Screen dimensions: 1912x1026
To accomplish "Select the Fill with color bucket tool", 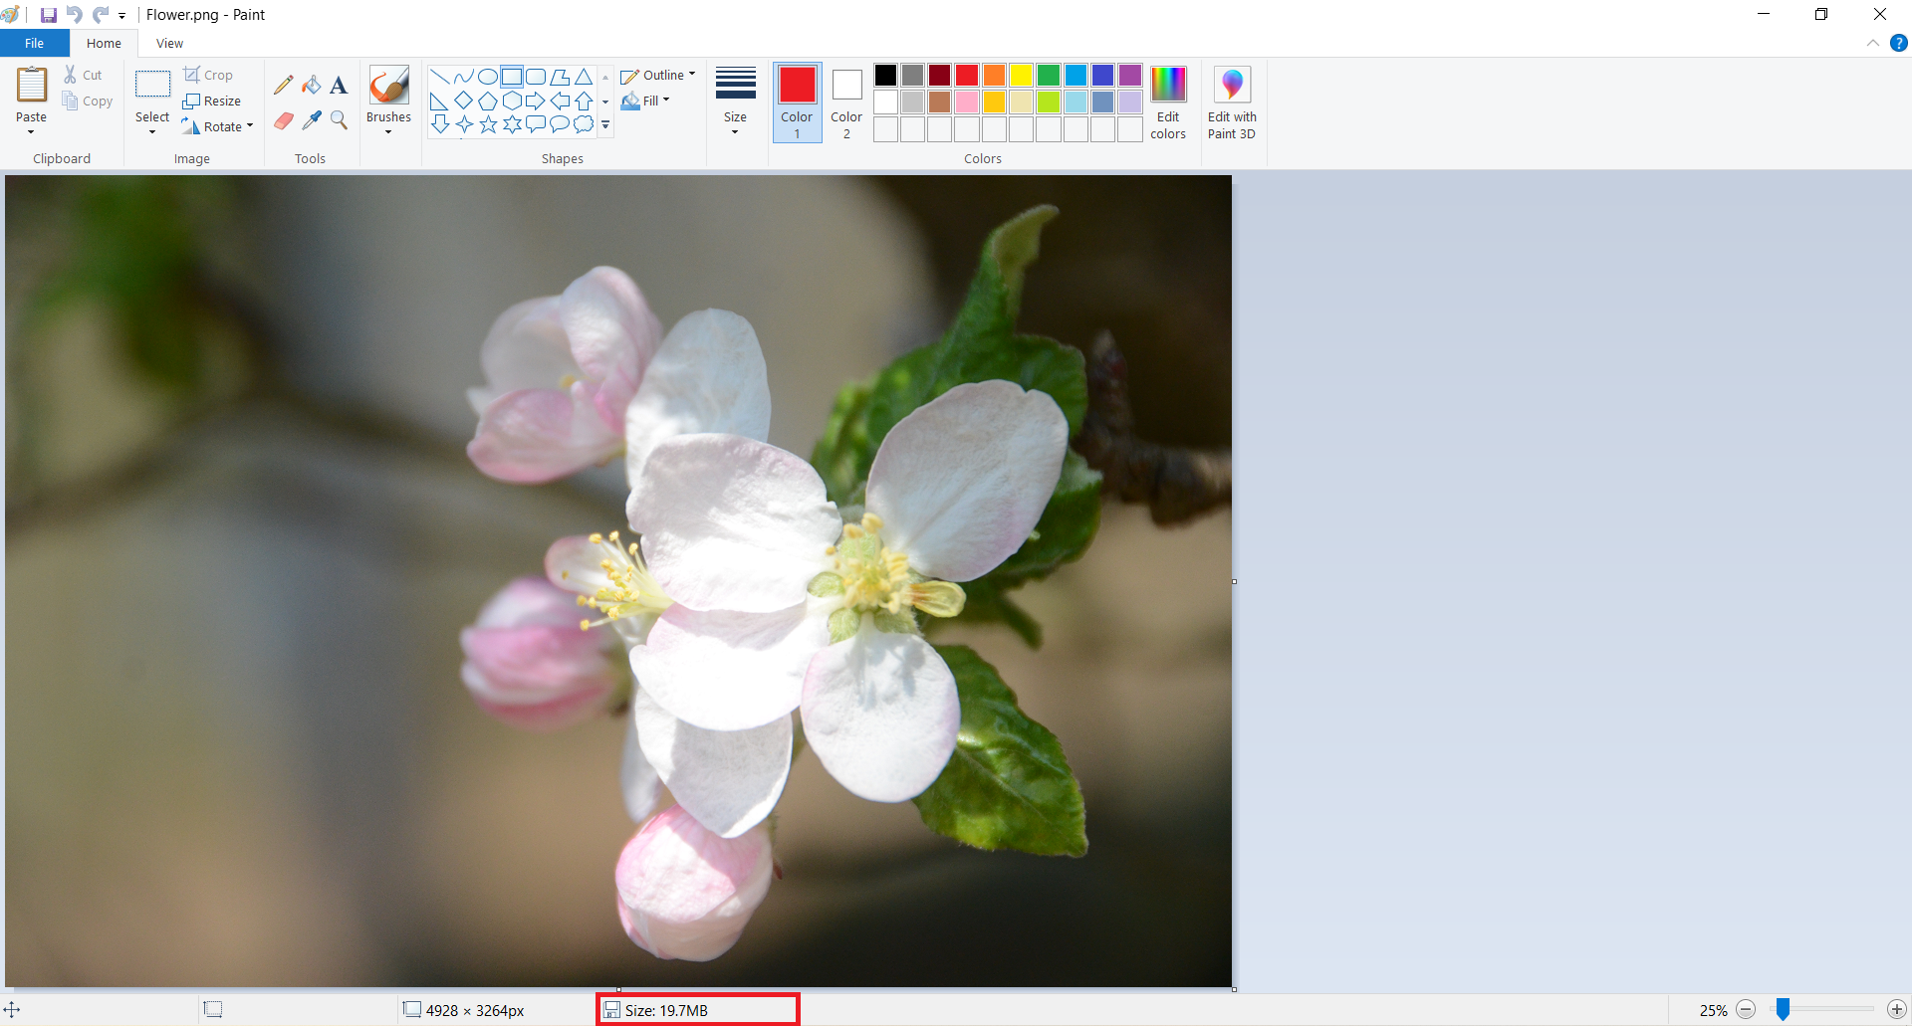I will [312, 86].
